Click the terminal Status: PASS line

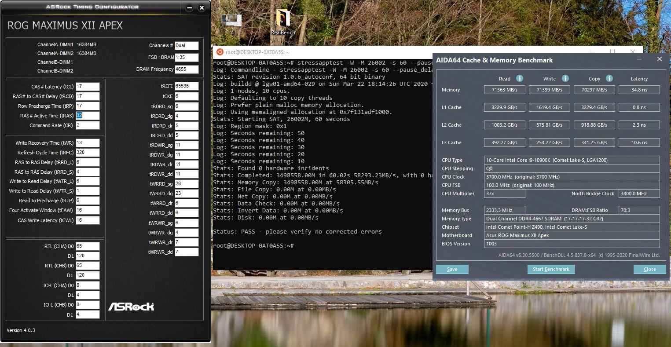297,231
